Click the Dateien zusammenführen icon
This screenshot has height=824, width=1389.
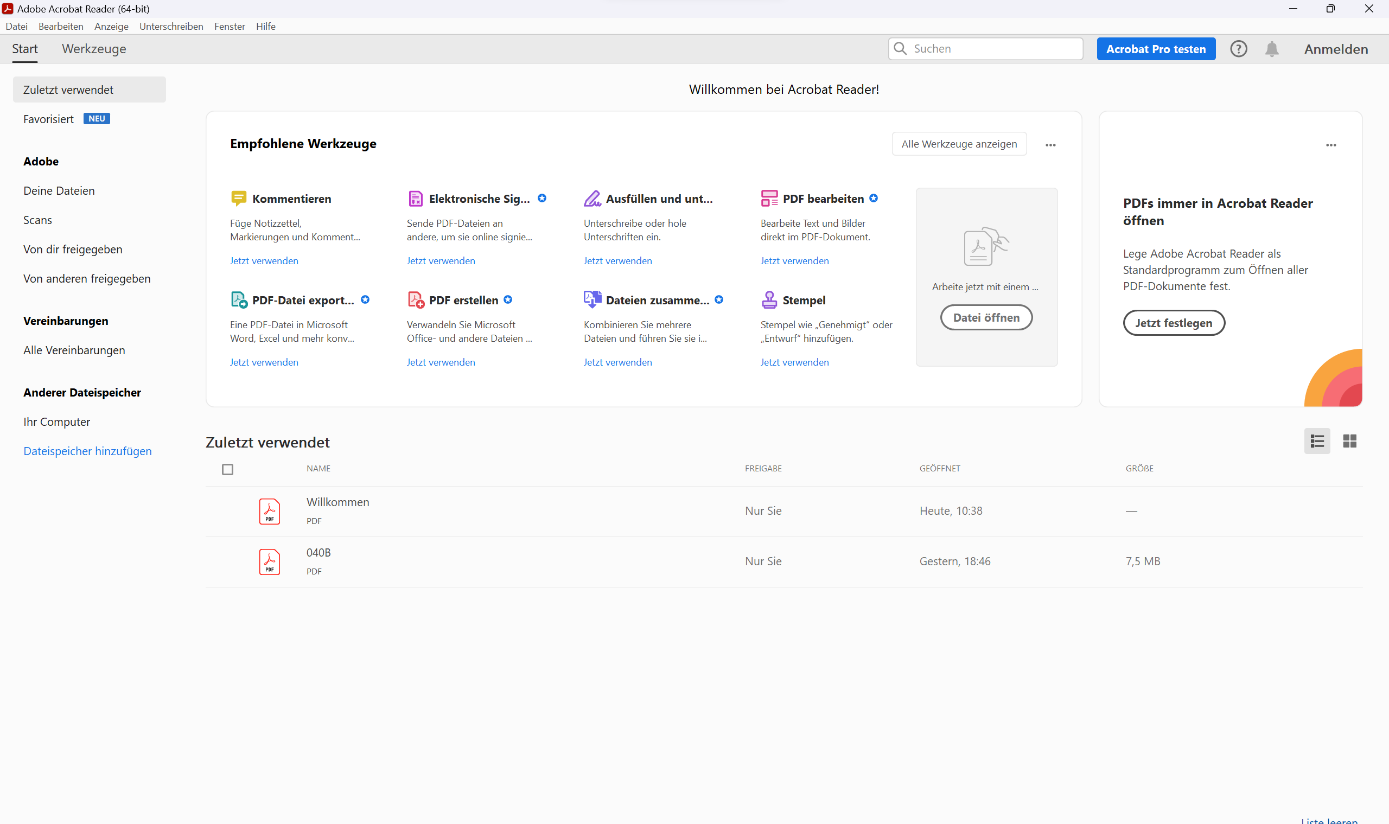(x=592, y=300)
